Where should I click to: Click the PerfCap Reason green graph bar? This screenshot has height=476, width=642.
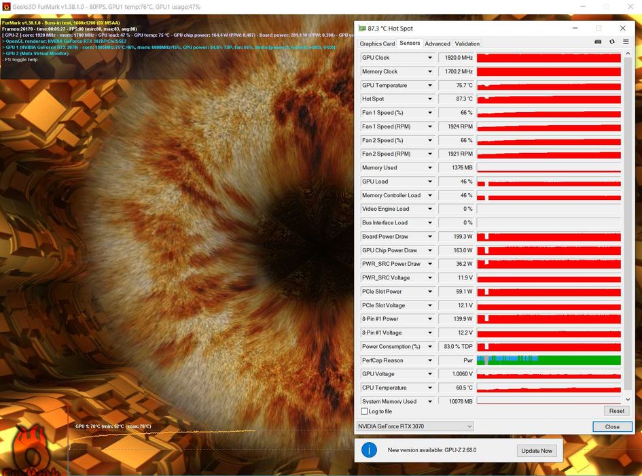(549, 360)
